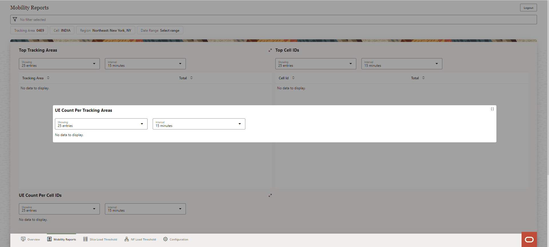Open the Configuration tab

pos(176,240)
